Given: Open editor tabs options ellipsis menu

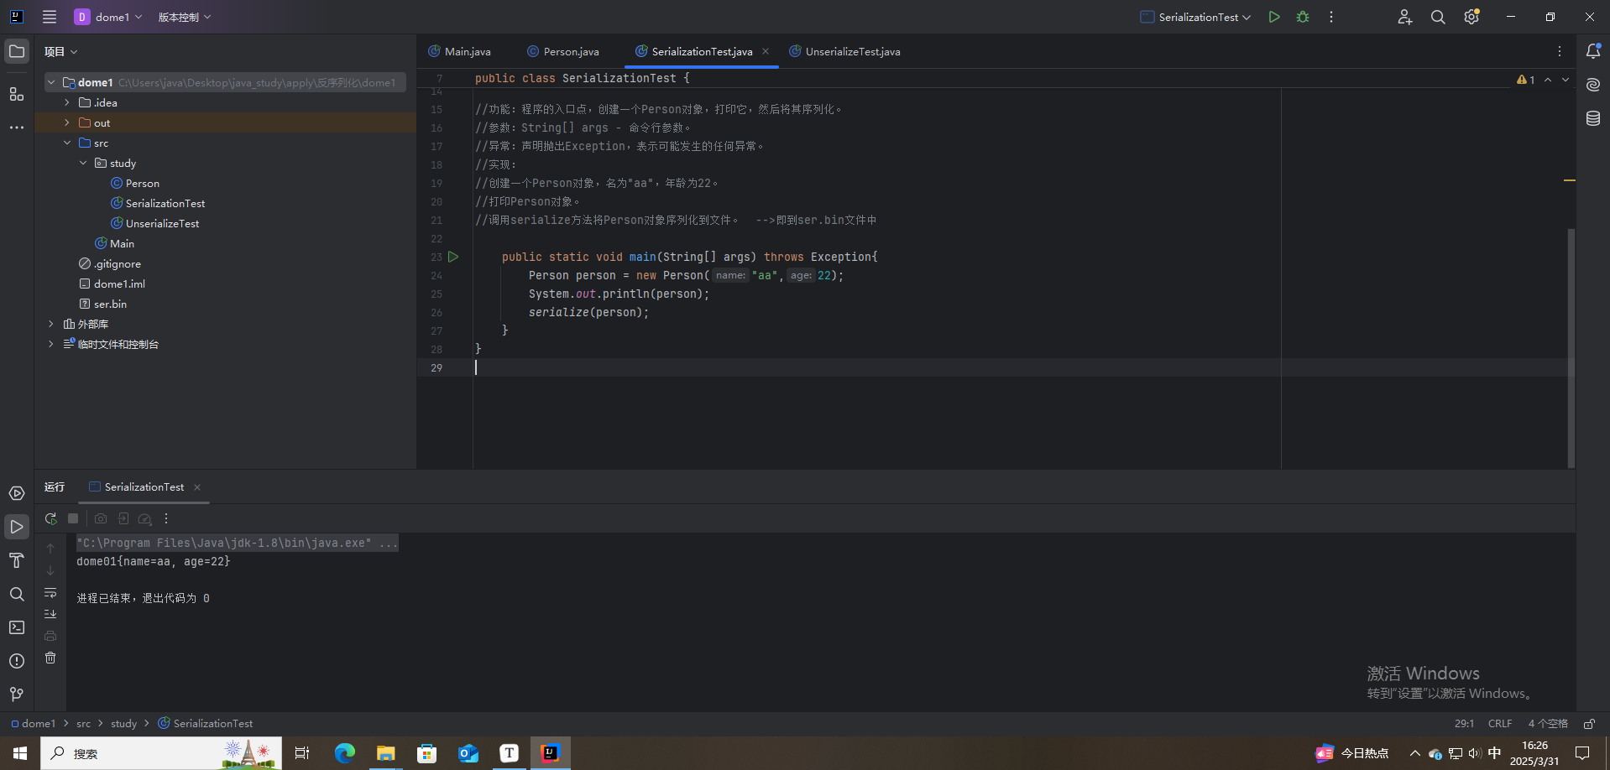Looking at the screenshot, I should [1560, 51].
